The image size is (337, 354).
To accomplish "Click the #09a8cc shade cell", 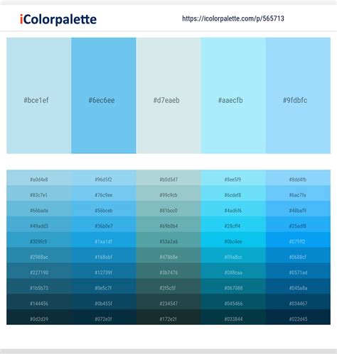I will point(233,255).
